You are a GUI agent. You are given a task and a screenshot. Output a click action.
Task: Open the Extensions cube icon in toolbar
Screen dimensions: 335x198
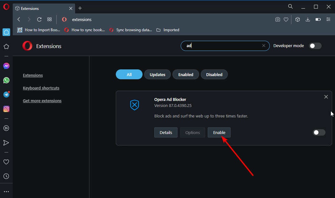point(297,19)
